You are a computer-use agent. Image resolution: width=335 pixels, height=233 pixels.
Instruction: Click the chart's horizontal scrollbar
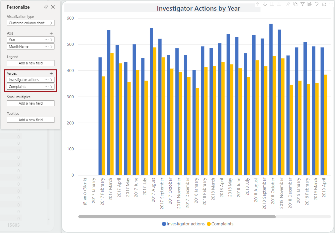(177, 217)
